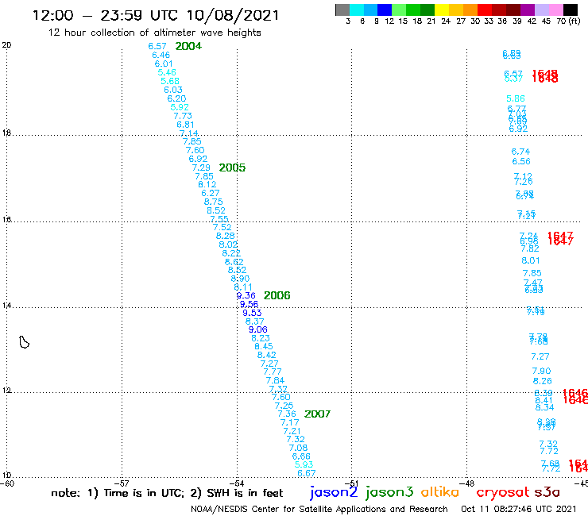Viewport: 588px width, 516px height.
Task: Click the green 2005 time marker
Action: [x=232, y=168]
